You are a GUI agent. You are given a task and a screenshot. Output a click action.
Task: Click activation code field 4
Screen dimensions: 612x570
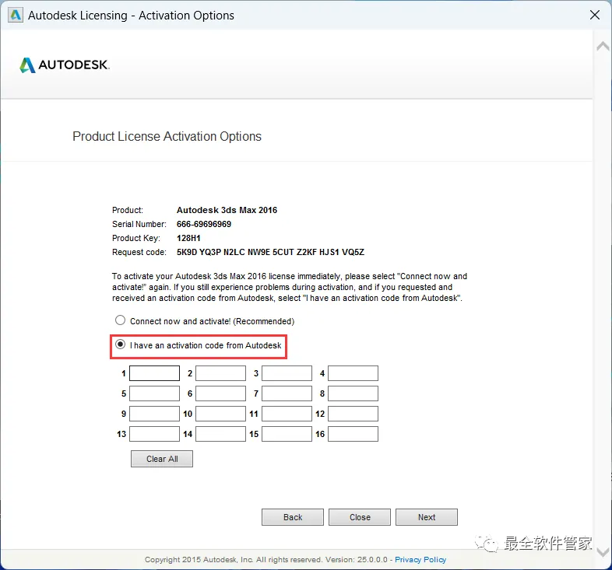353,373
